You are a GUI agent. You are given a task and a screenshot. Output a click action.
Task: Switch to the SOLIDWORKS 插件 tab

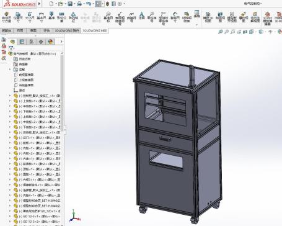(67, 30)
